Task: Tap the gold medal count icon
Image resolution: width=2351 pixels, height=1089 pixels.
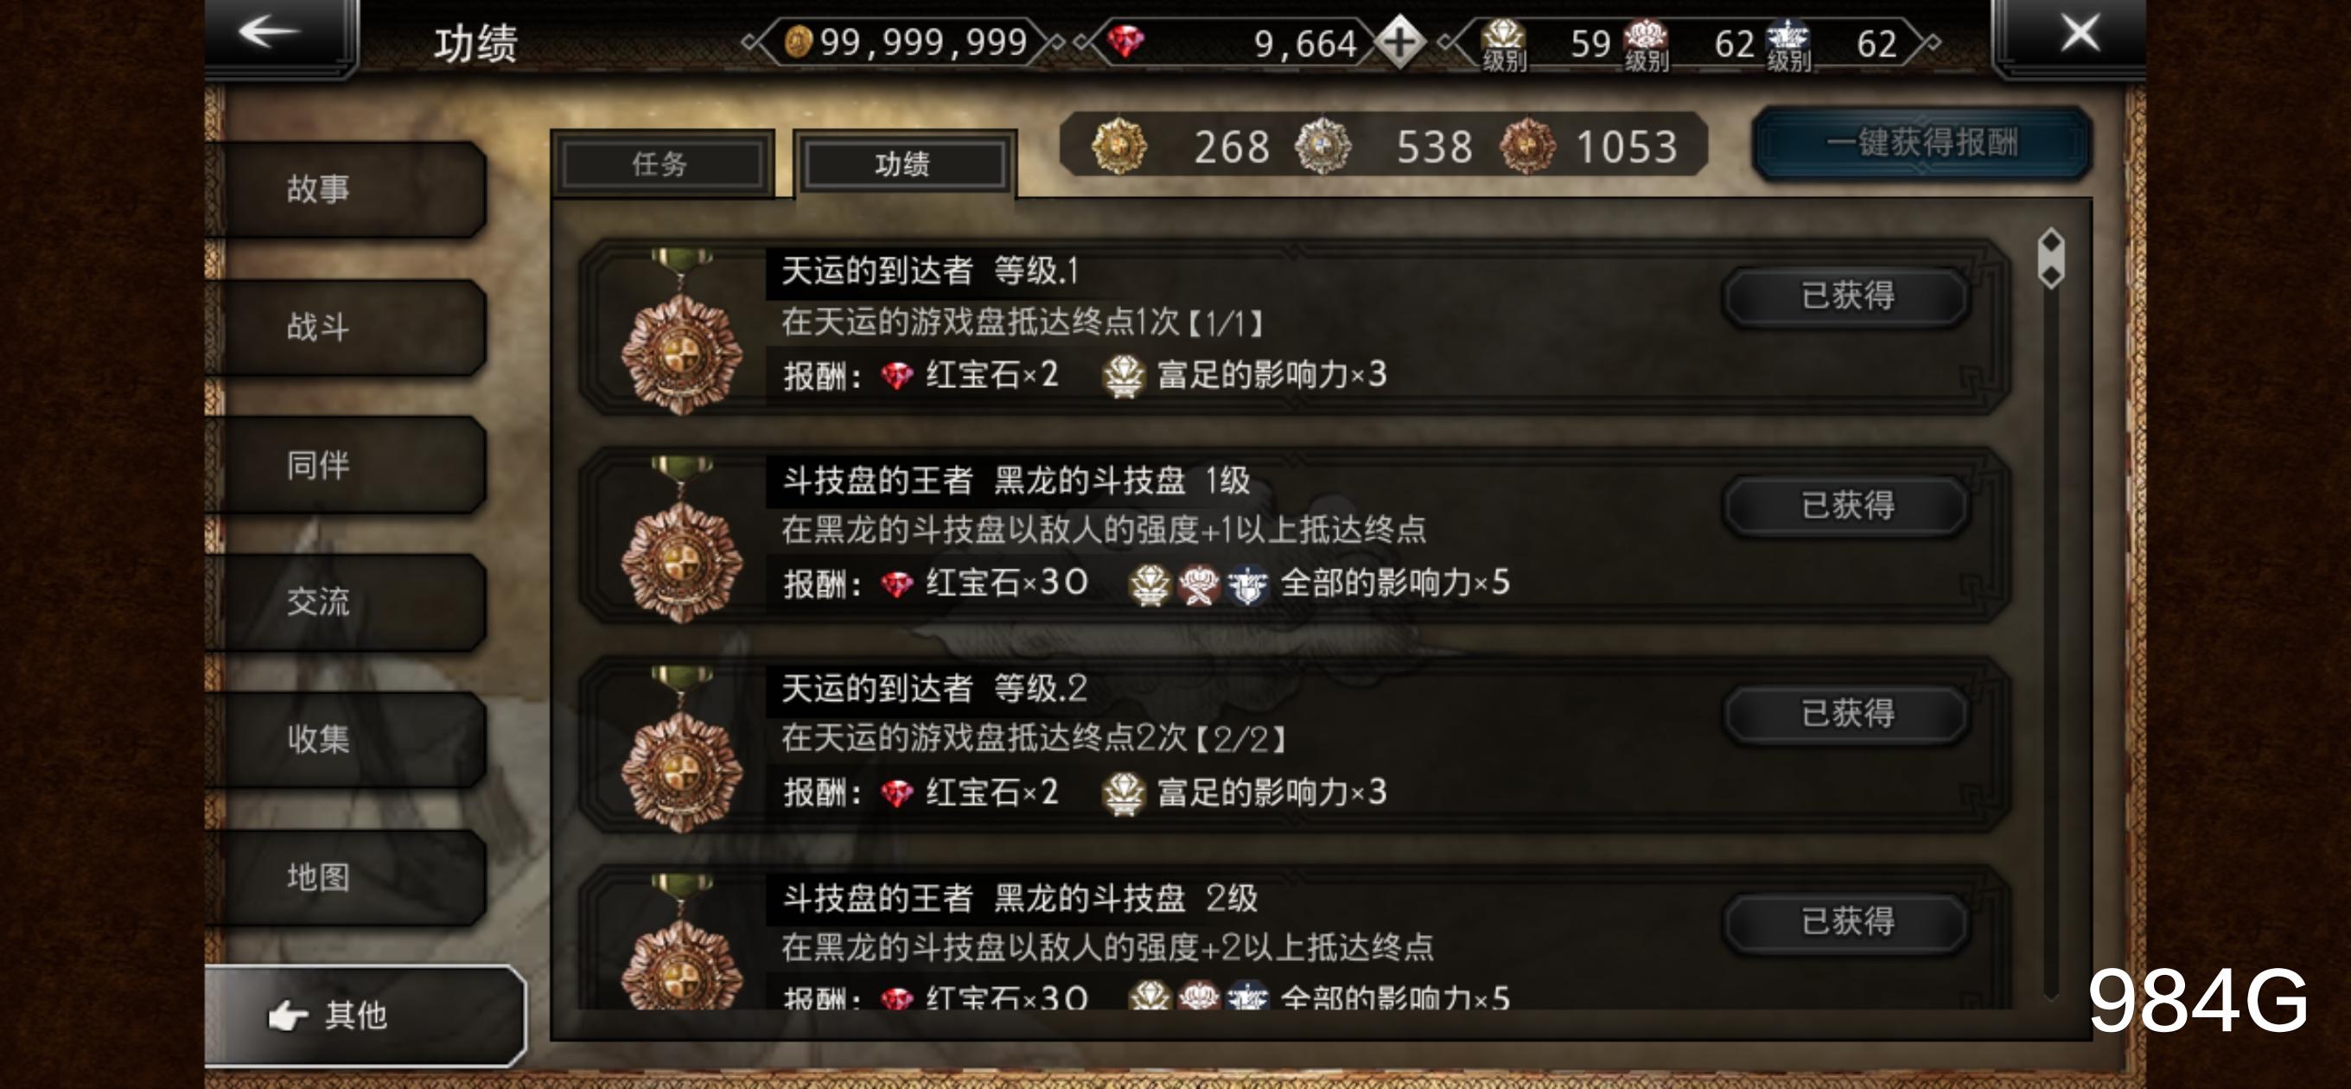Action: 1119,146
